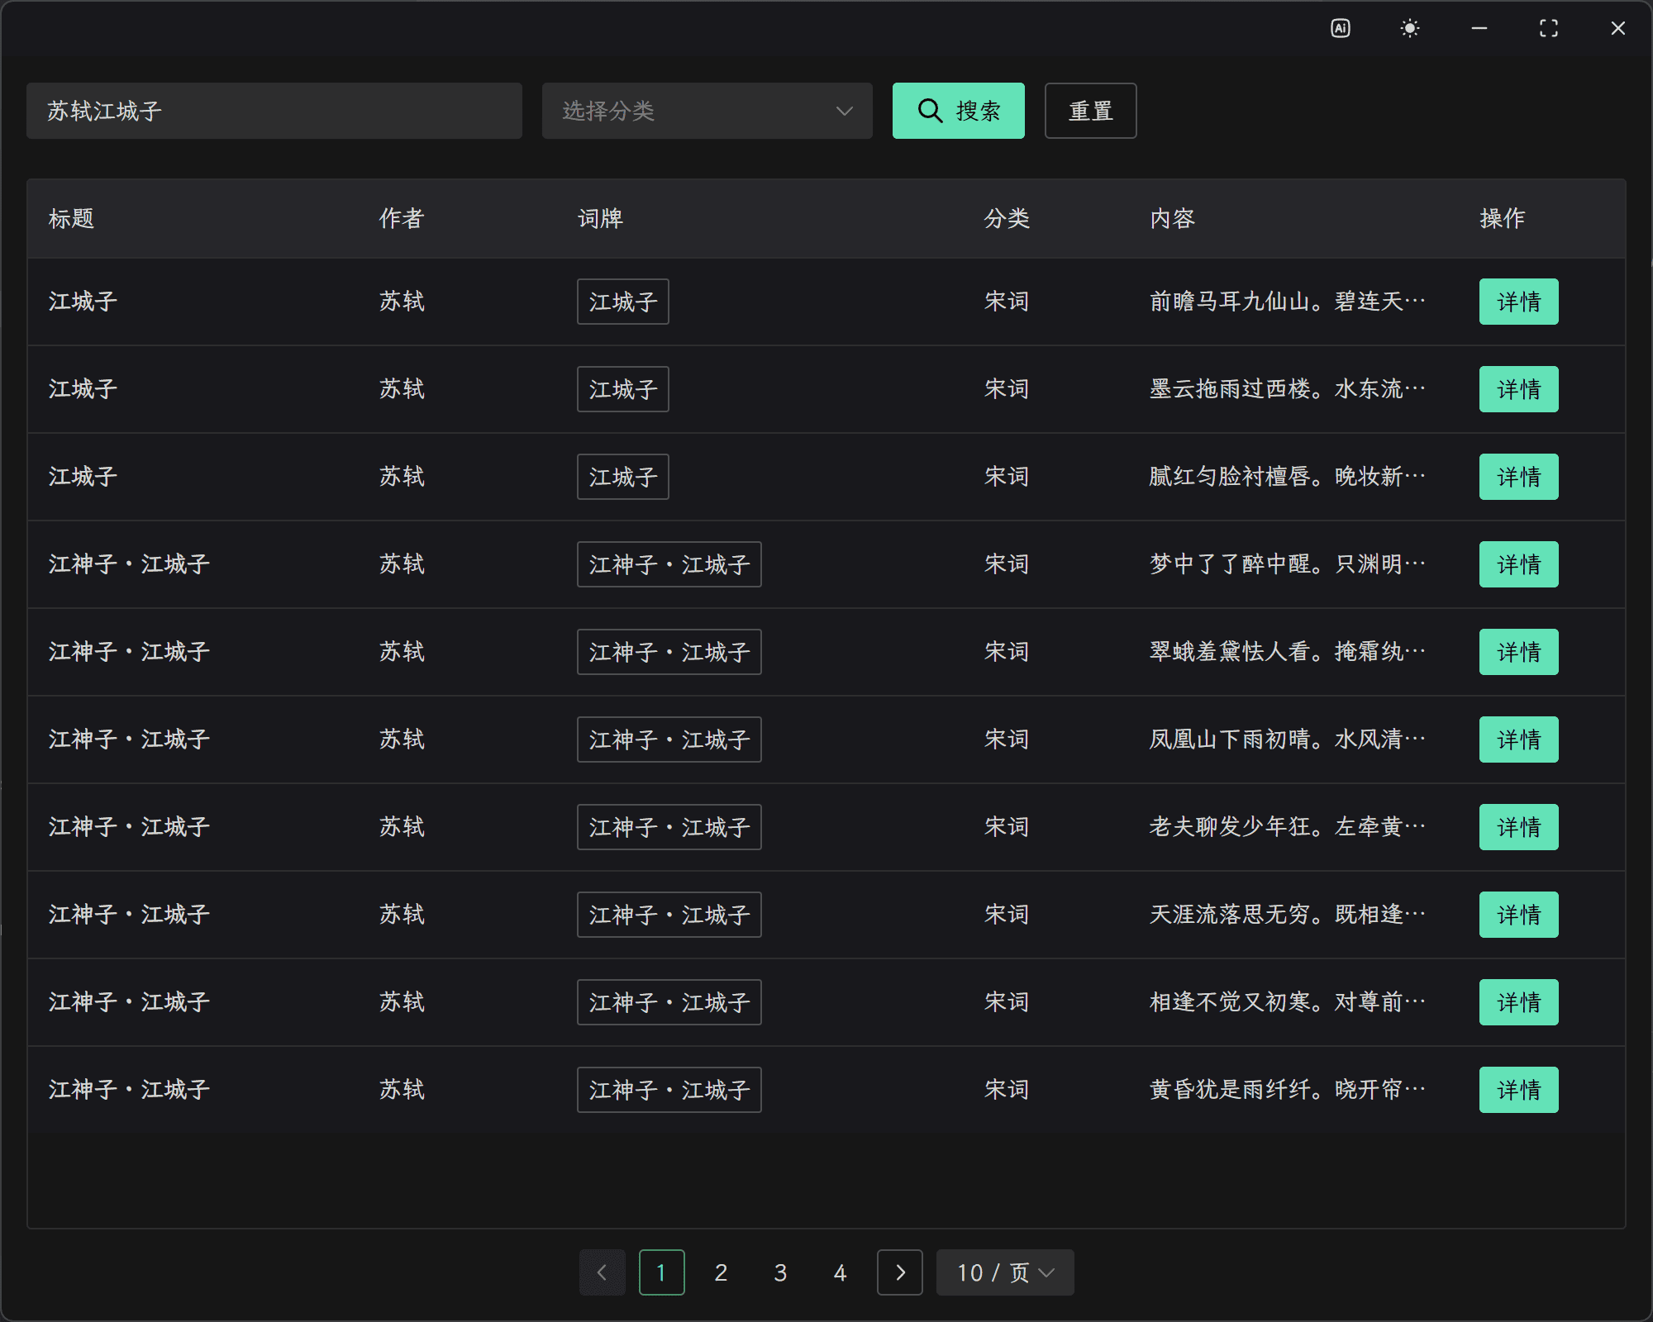The width and height of the screenshot is (1653, 1322).
Task: Click the 作者 column header
Action: tap(402, 218)
